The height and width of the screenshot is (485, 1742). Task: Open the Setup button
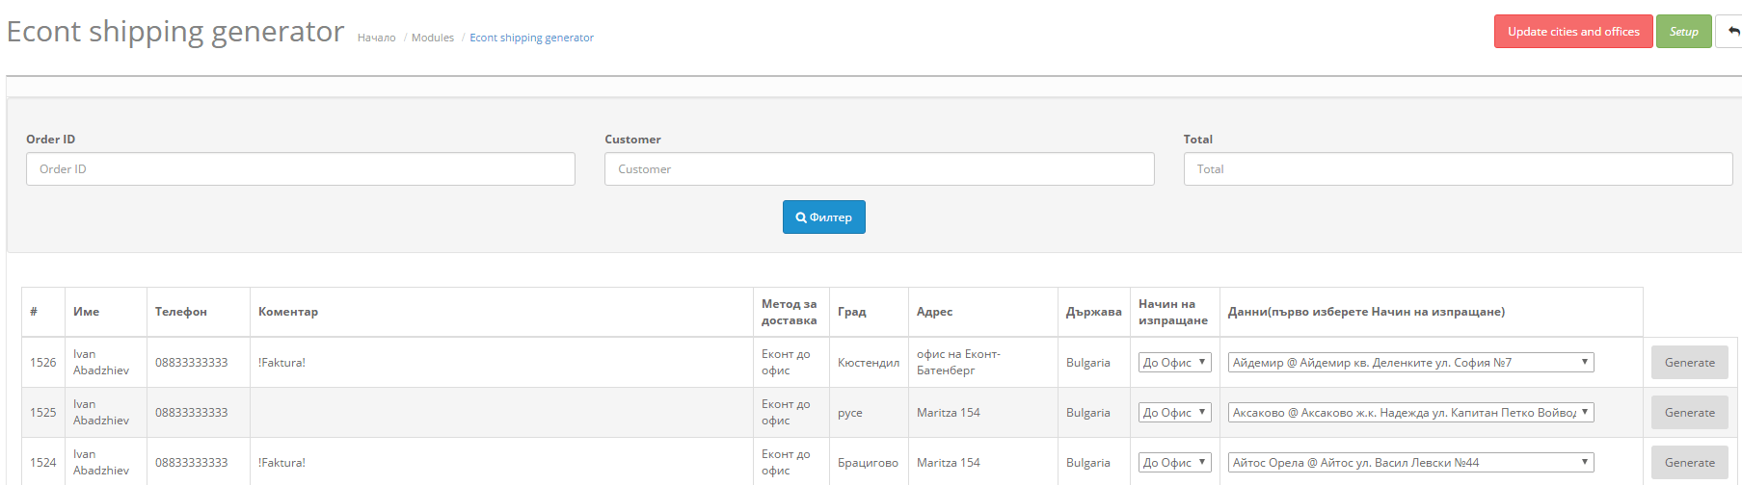(1683, 32)
